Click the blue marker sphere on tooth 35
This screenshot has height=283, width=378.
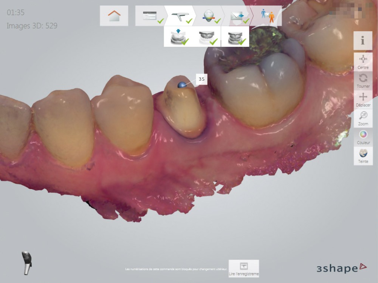click(182, 85)
